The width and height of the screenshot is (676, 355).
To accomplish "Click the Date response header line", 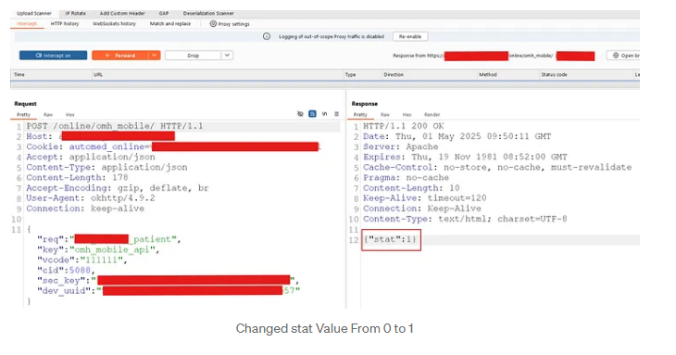I will coord(457,137).
